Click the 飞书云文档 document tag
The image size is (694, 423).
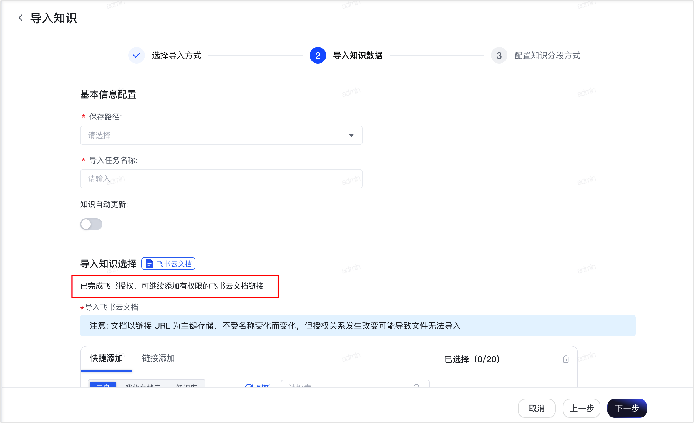pyautogui.click(x=168, y=264)
